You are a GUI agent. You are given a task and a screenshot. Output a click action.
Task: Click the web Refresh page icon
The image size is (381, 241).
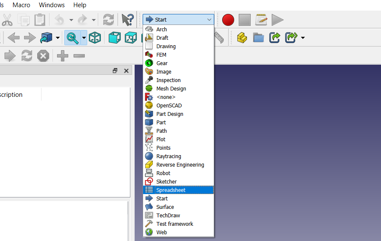tap(27, 56)
